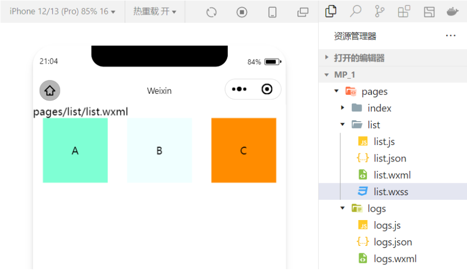
Task: Click the battery icon in simulator status bar
Action: pos(273,62)
